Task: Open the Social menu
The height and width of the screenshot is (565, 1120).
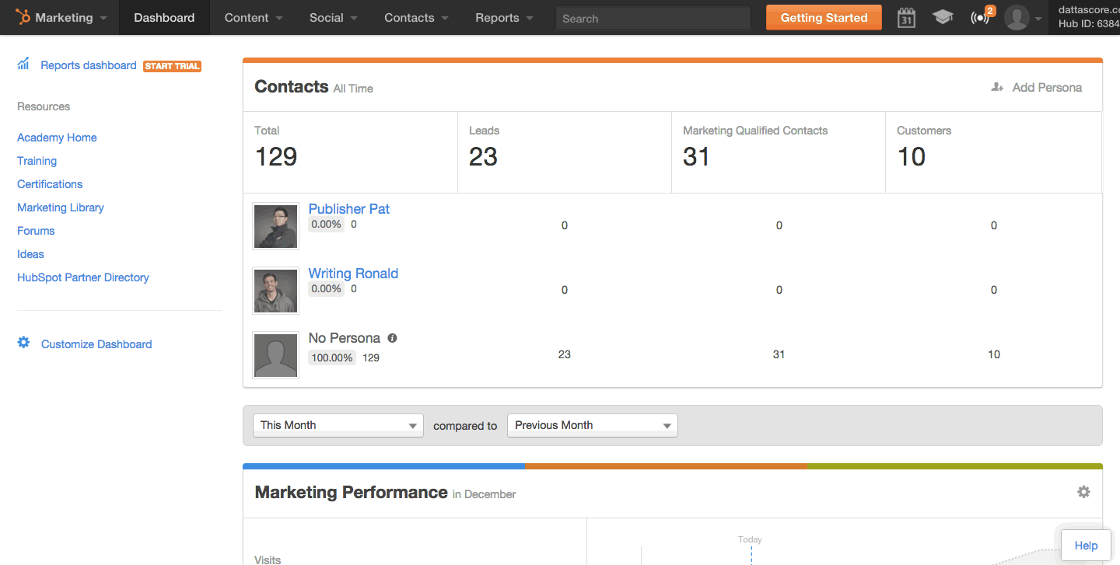Action: pyautogui.click(x=333, y=17)
